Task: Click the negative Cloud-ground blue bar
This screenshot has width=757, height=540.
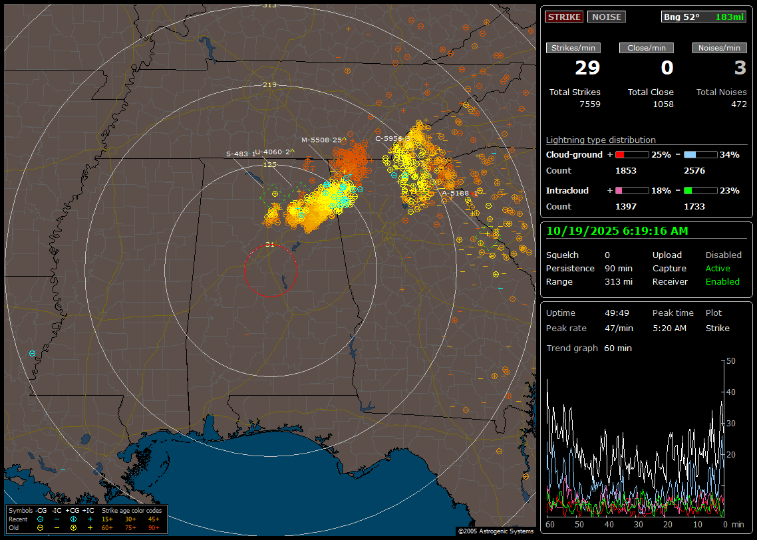Action: coord(700,154)
